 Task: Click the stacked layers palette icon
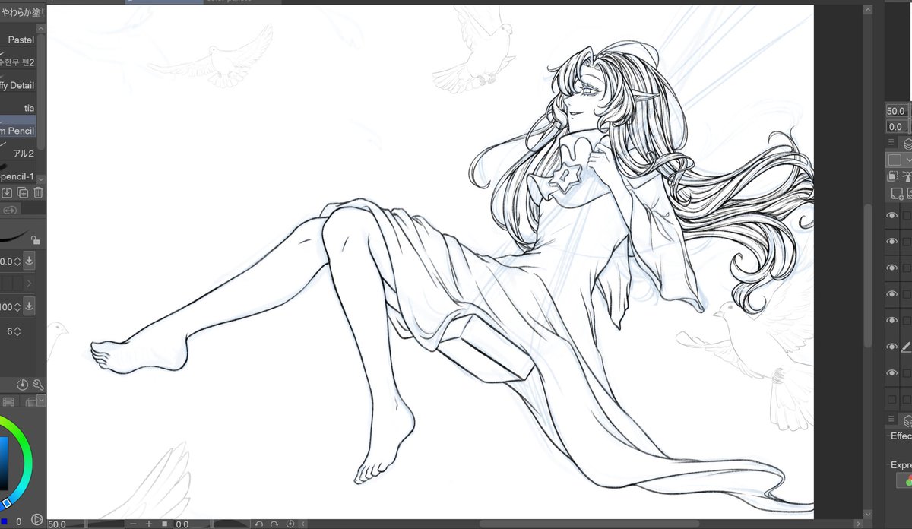[30, 401]
